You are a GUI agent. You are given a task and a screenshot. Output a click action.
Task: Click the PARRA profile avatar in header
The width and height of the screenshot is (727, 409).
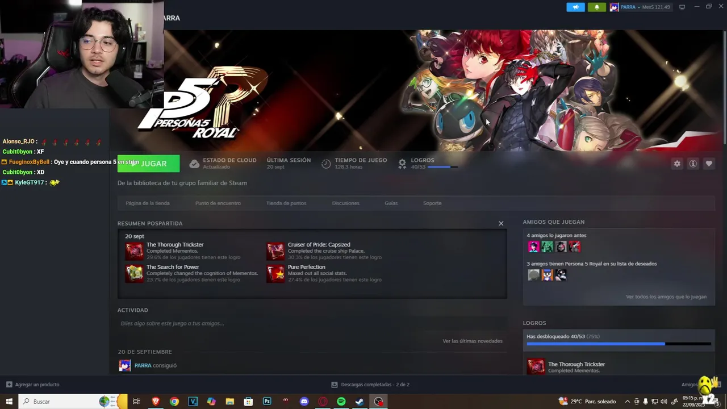click(614, 7)
